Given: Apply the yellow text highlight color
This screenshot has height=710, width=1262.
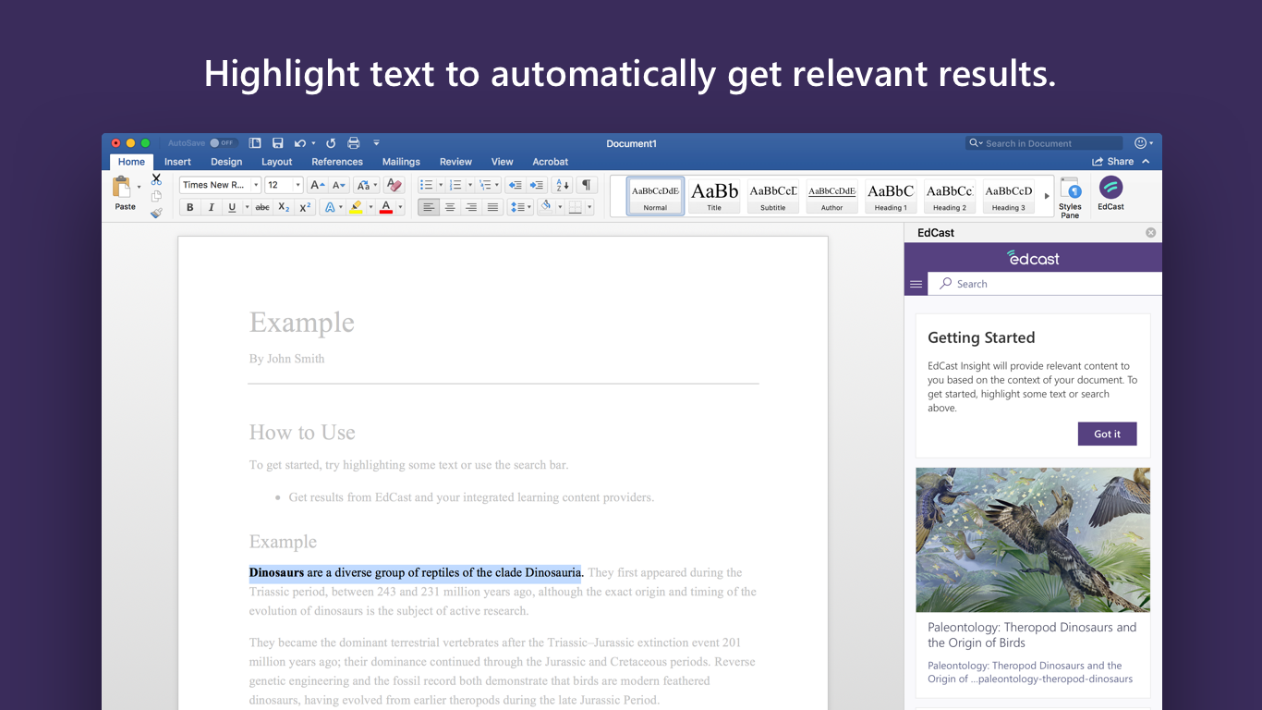Looking at the screenshot, I should 356,208.
